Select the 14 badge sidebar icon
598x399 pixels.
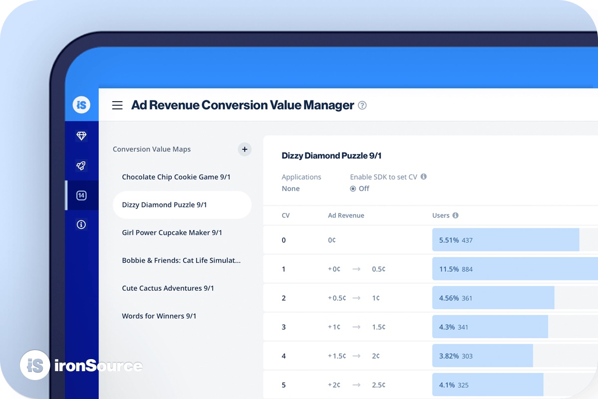(x=81, y=196)
